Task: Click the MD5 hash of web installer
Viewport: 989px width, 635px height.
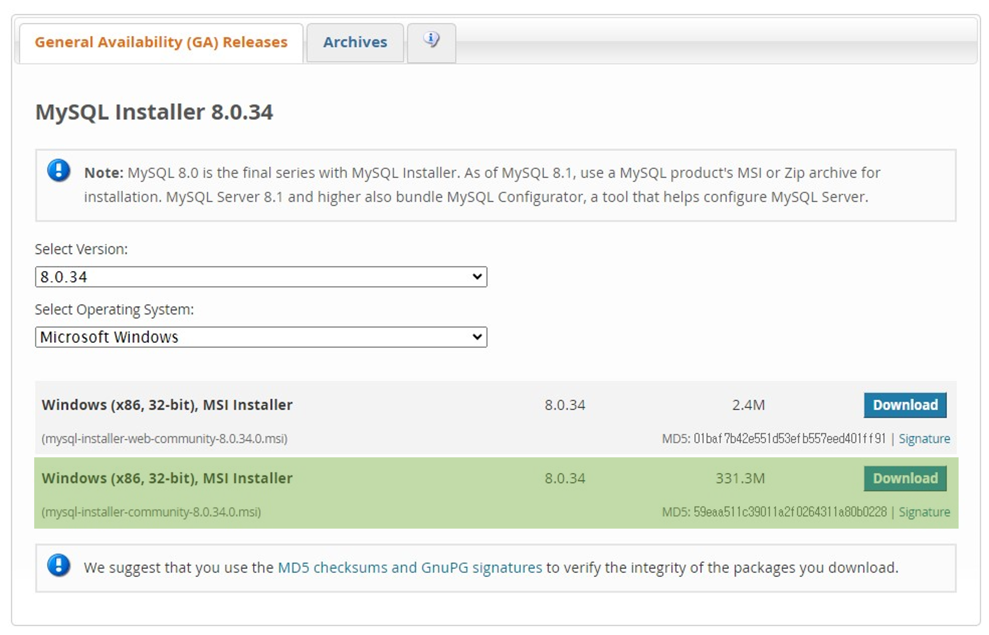Action: tap(789, 439)
